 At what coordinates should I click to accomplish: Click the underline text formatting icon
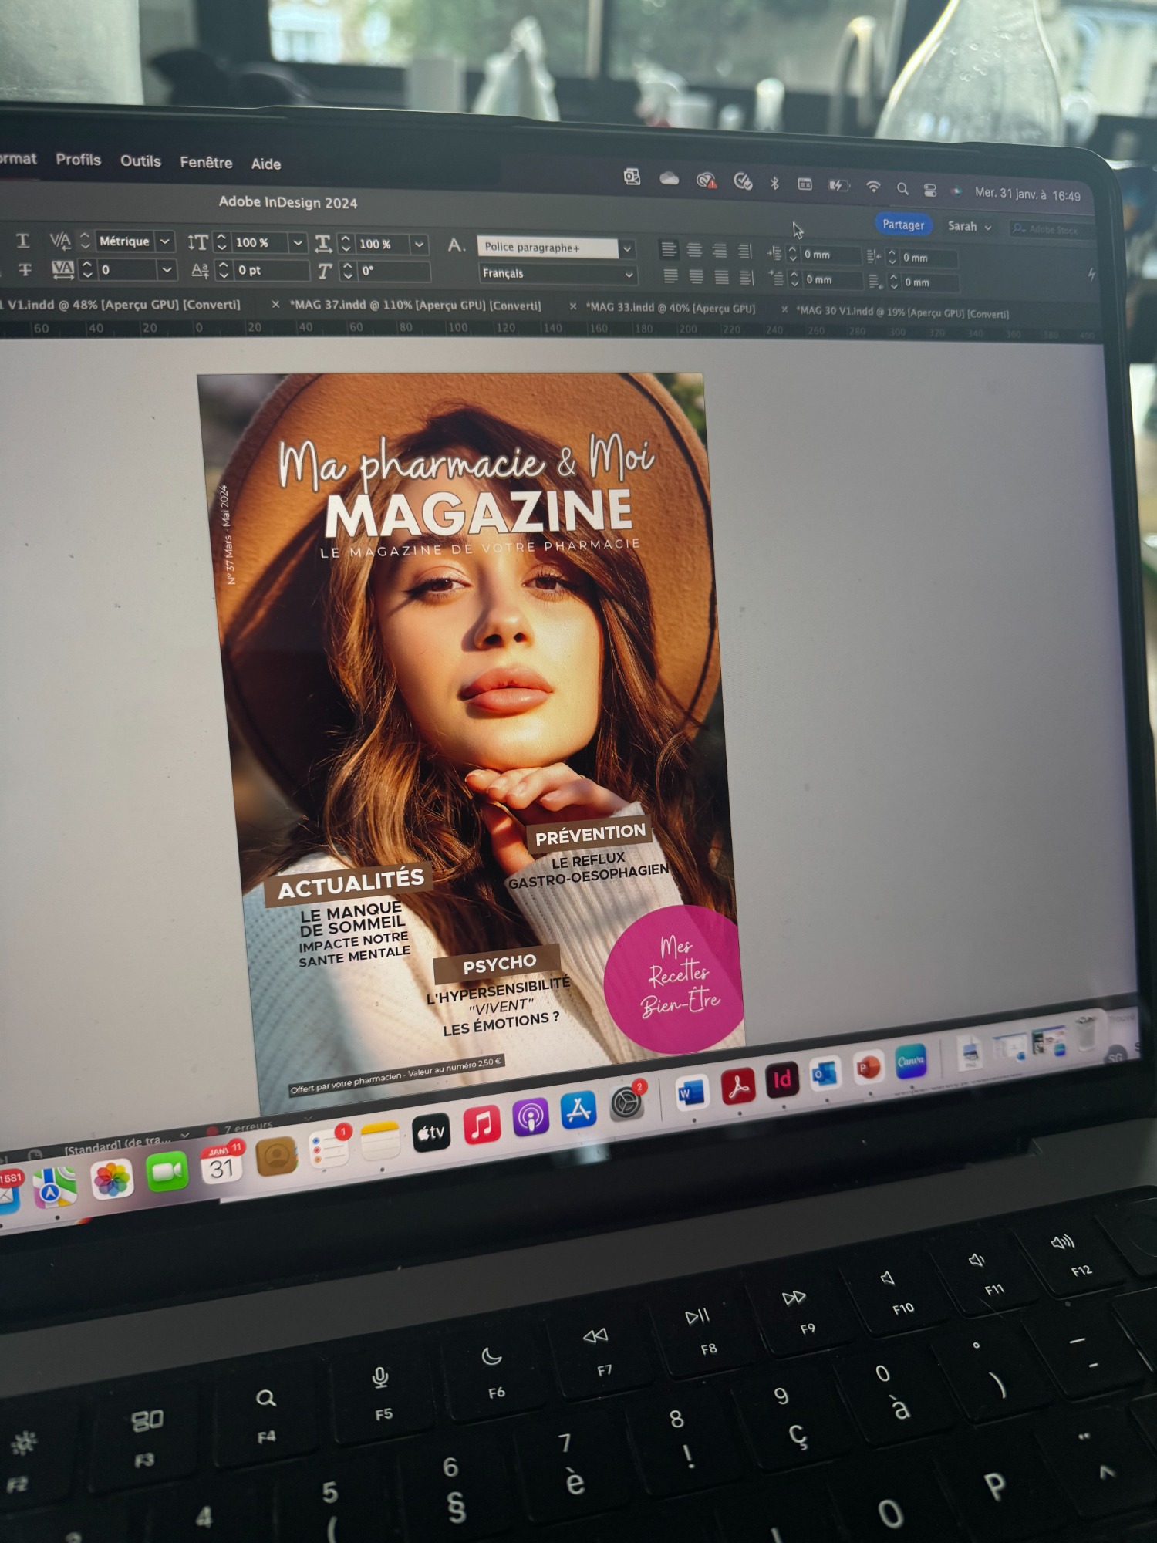[x=23, y=241]
